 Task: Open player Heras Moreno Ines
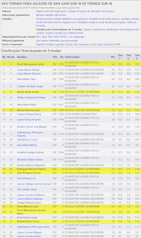(27, 207)
